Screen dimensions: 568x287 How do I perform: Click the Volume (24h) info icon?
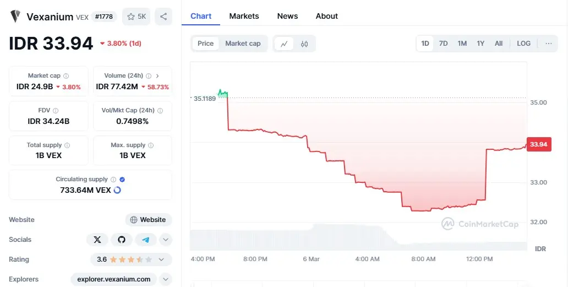coord(149,75)
